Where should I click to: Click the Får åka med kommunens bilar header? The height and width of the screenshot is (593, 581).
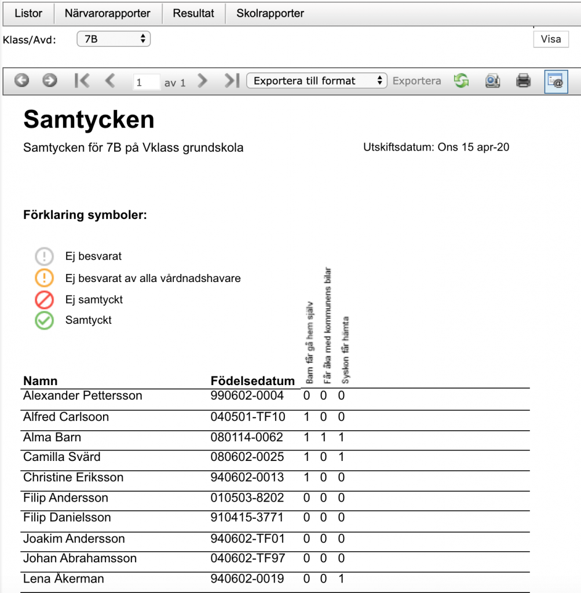pyautogui.click(x=327, y=325)
